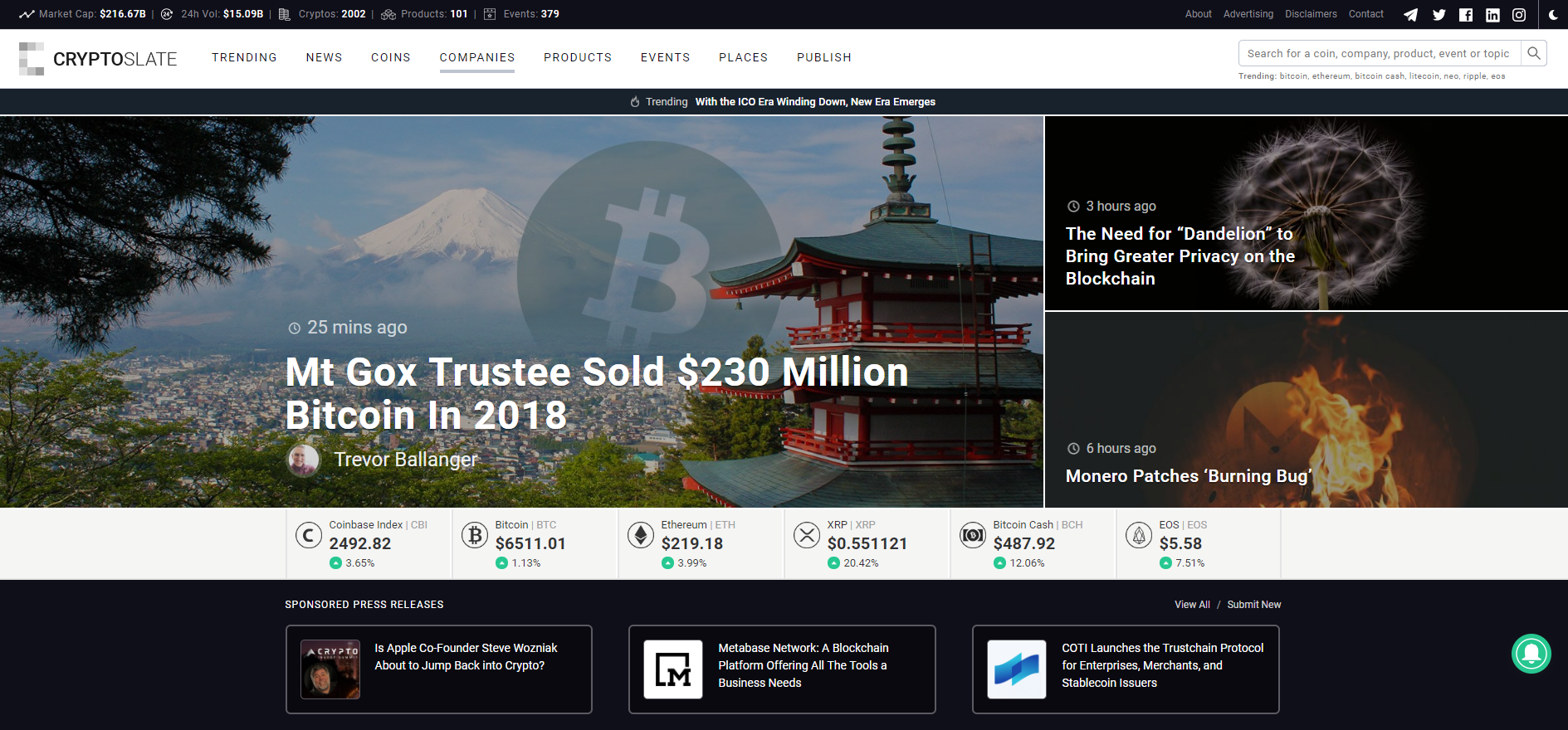Open the Instagram social icon
The image size is (1568, 730).
(1519, 14)
